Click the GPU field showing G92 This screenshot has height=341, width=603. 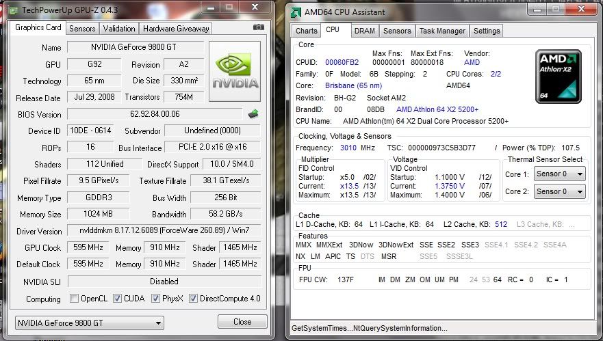coord(94,64)
